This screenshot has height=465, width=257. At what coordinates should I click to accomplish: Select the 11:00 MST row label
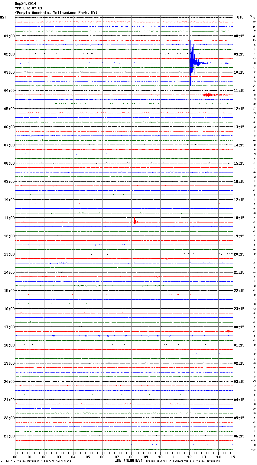tap(9, 218)
